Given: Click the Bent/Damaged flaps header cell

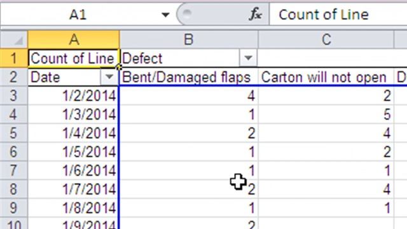Looking at the screenshot, I should [188, 77].
